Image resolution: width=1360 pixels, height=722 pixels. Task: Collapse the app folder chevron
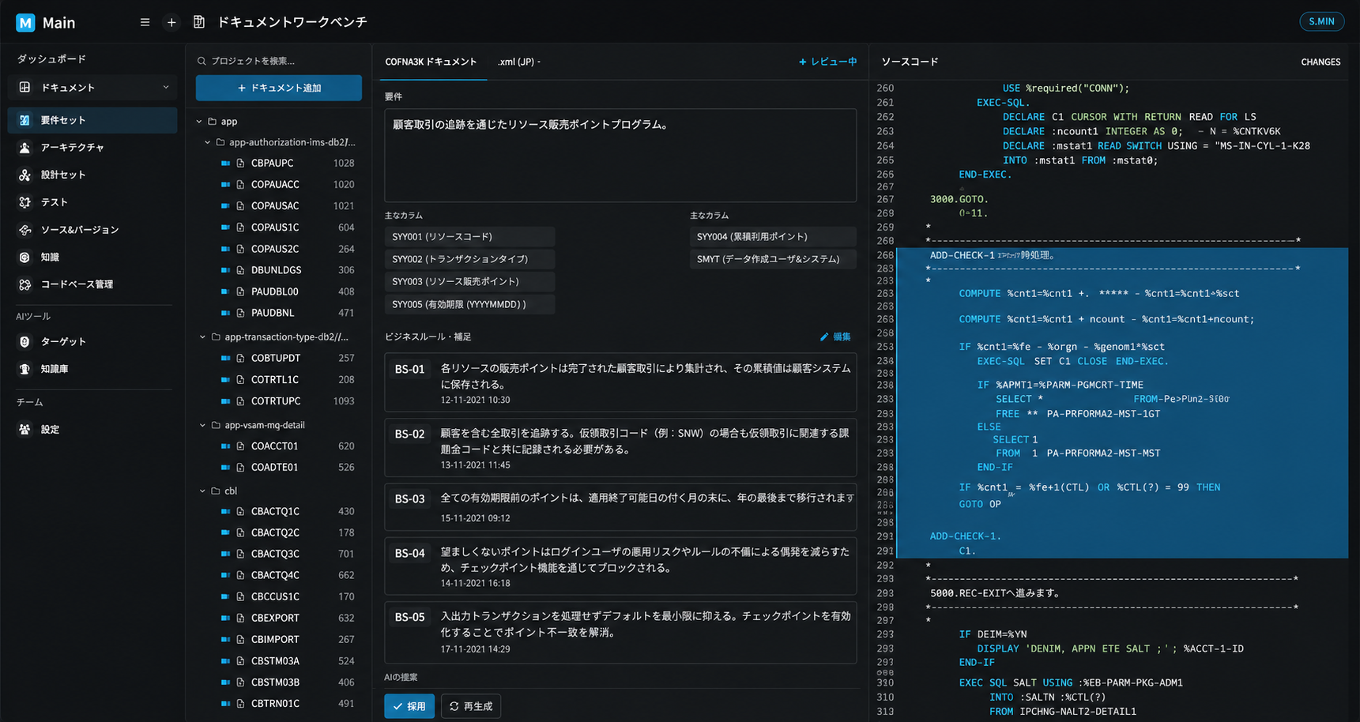[x=199, y=122]
